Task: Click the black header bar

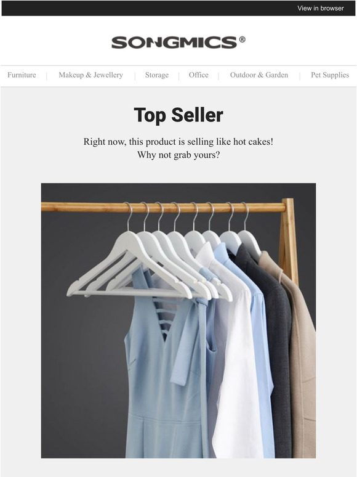Action: coord(178,8)
